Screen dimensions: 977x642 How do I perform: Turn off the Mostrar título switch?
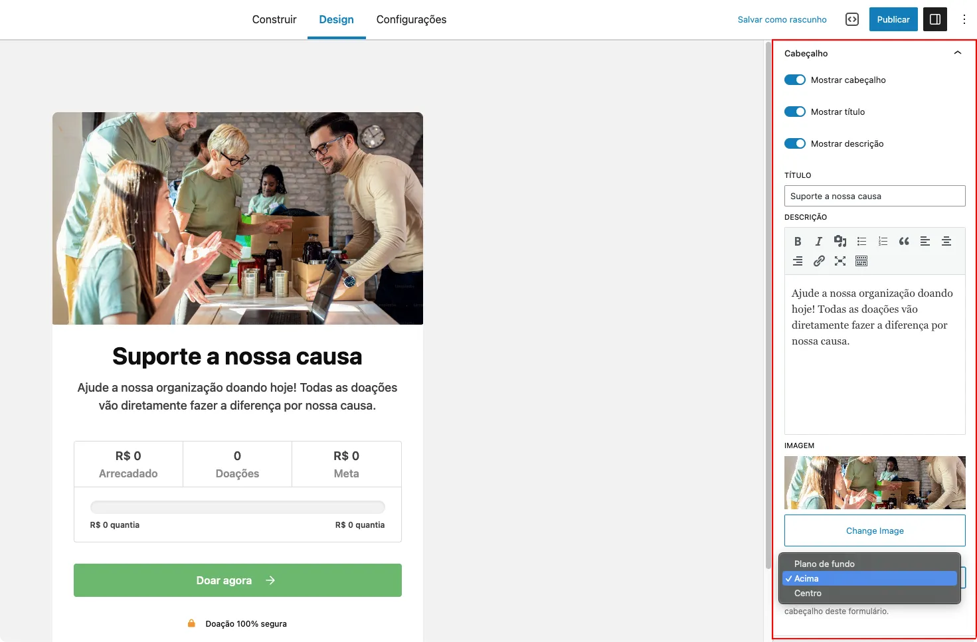(795, 112)
